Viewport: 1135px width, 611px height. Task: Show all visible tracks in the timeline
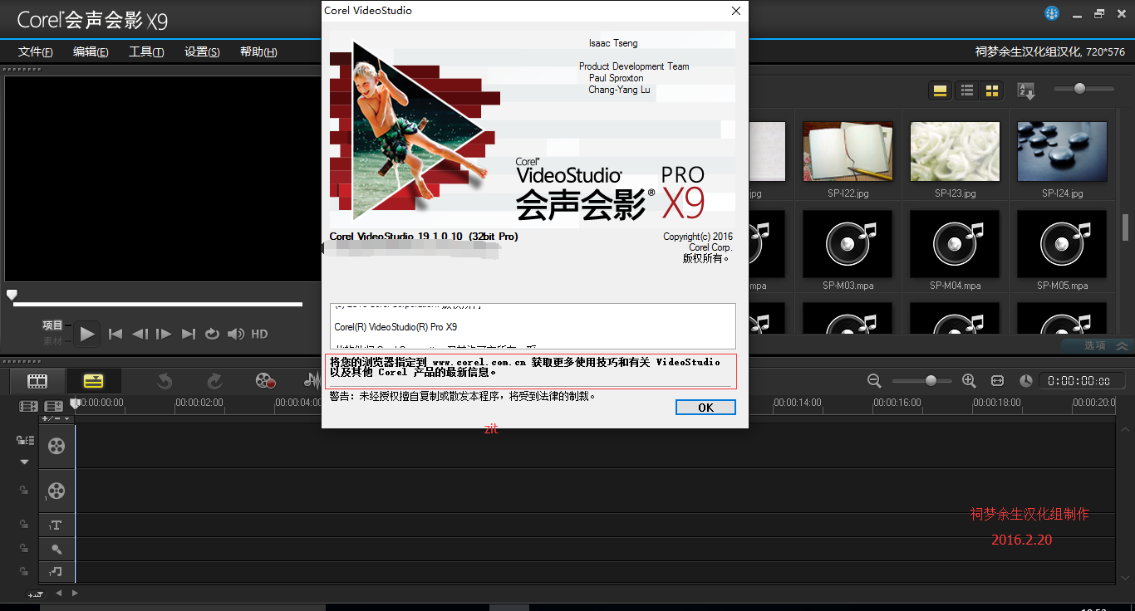point(29,407)
